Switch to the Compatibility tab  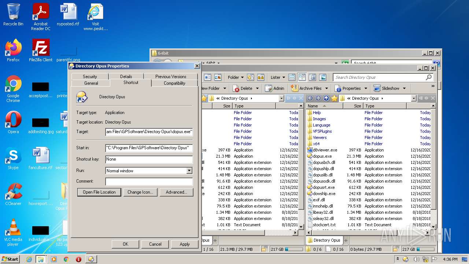tap(174, 83)
